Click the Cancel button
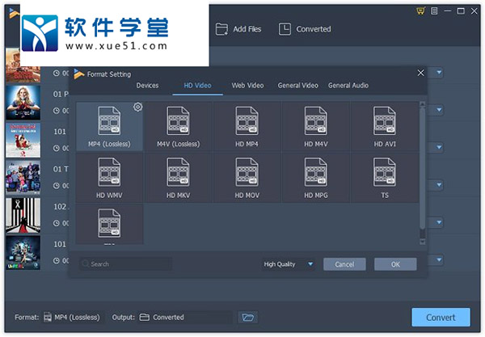The image size is (485, 337). 344,264
